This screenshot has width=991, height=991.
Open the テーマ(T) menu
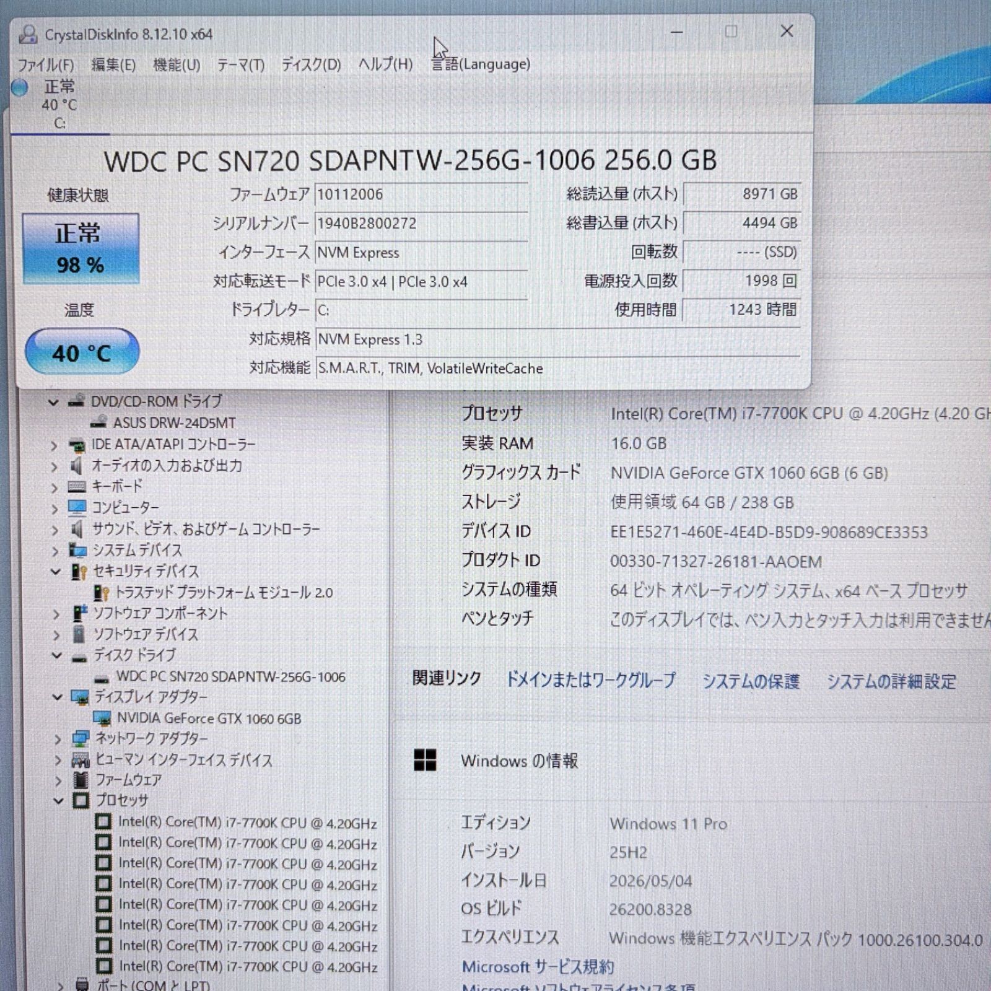(x=240, y=64)
